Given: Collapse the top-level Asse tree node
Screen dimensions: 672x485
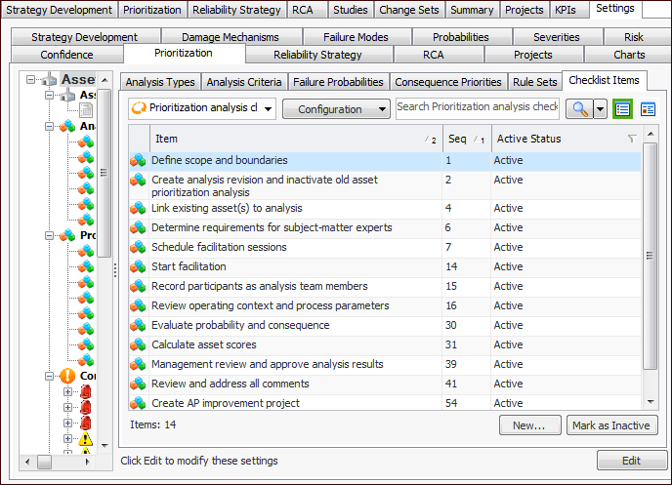Looking at the screenshot, I should point(30,80).
